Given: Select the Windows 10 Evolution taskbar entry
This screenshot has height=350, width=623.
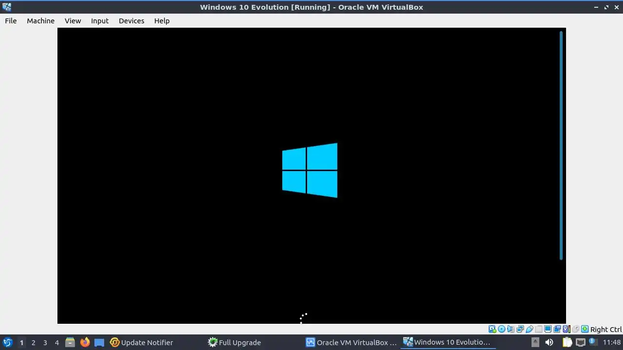Looking at the screenshot, I should [x=448, y=342].
